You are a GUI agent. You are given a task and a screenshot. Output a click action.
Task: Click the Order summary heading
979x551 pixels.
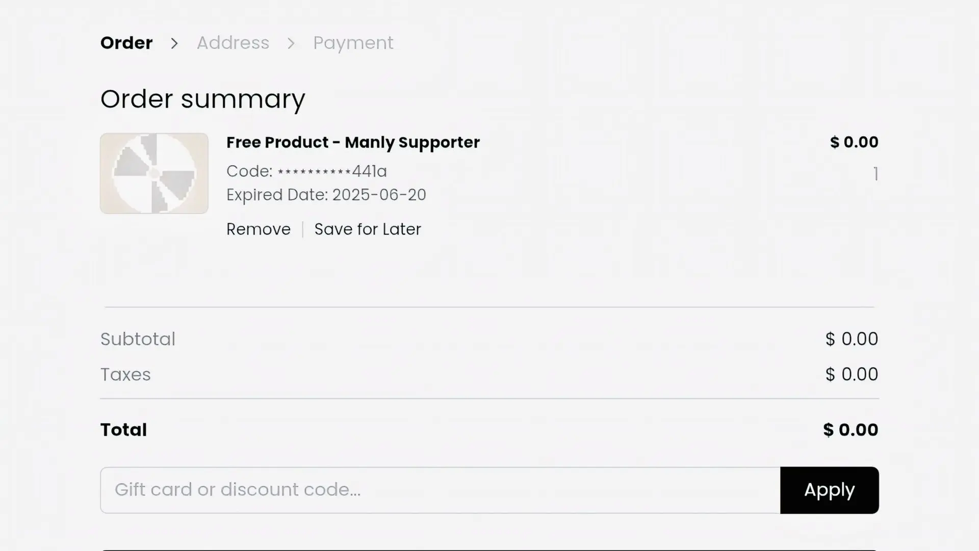pyautogui.click(x=202, y=99)
